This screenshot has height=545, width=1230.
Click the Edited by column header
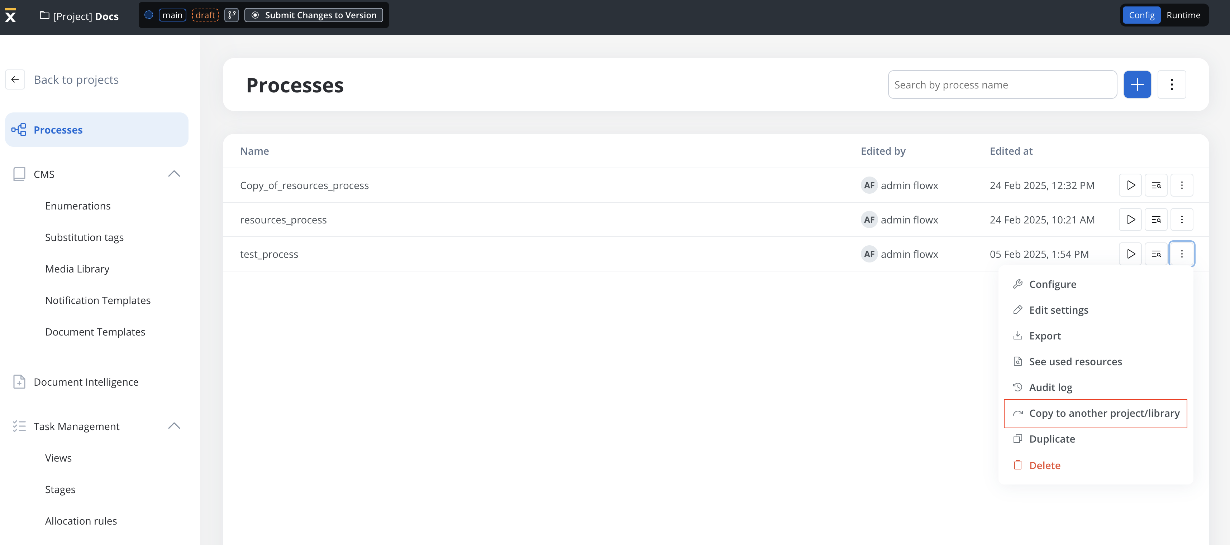[883, 151]
